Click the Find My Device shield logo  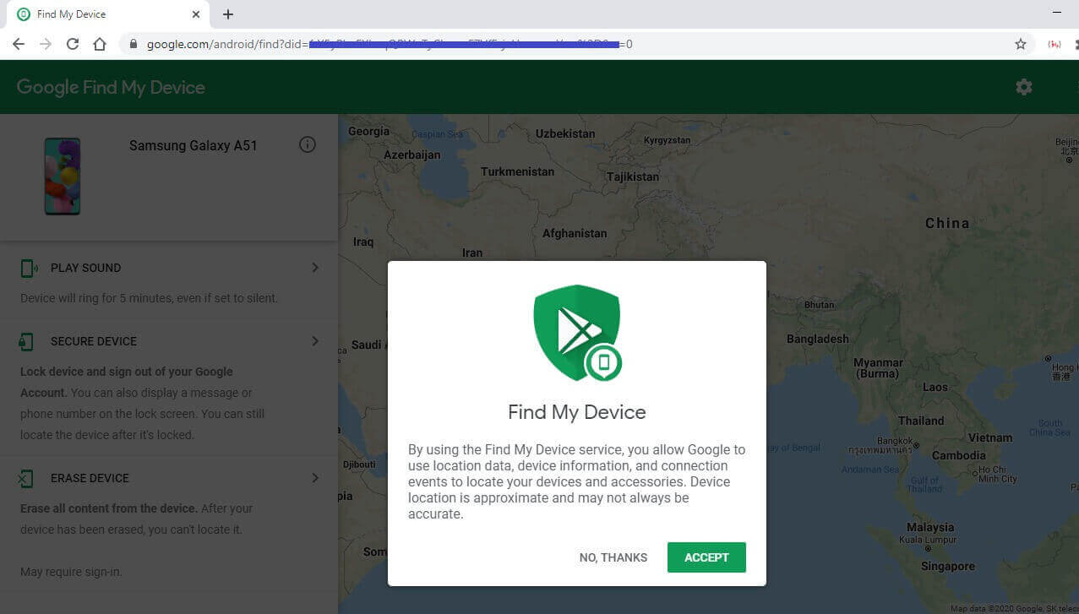pos(578,333)
